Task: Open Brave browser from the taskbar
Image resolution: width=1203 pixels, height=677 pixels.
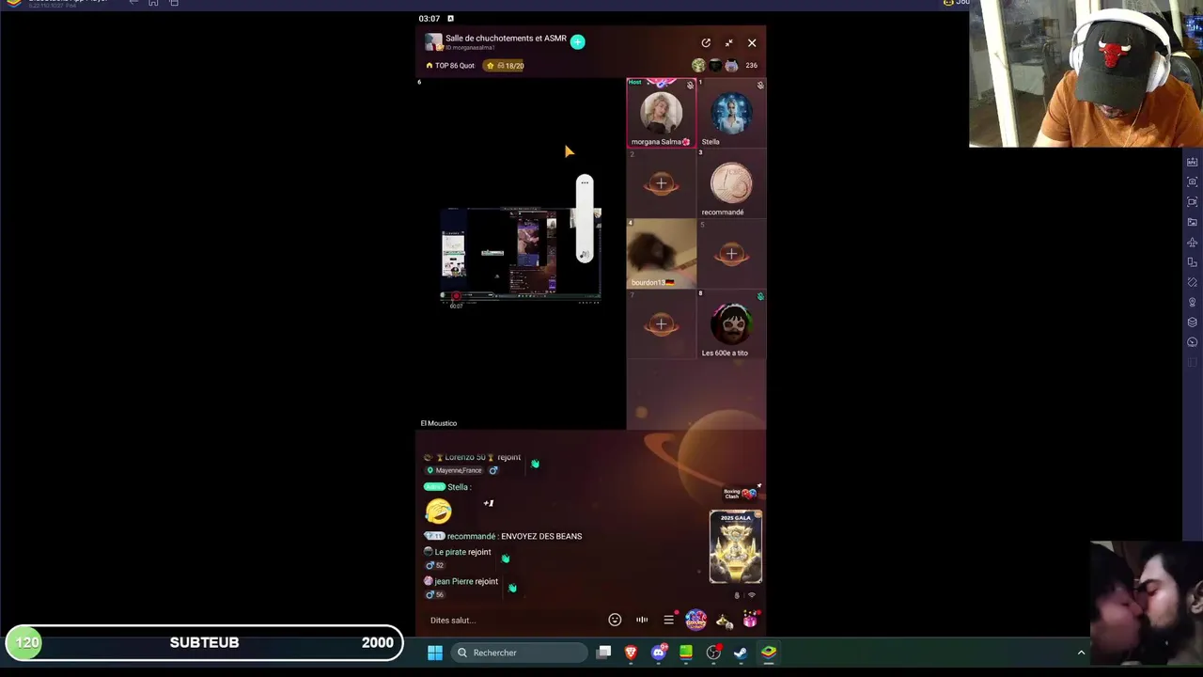Action: 632,653
